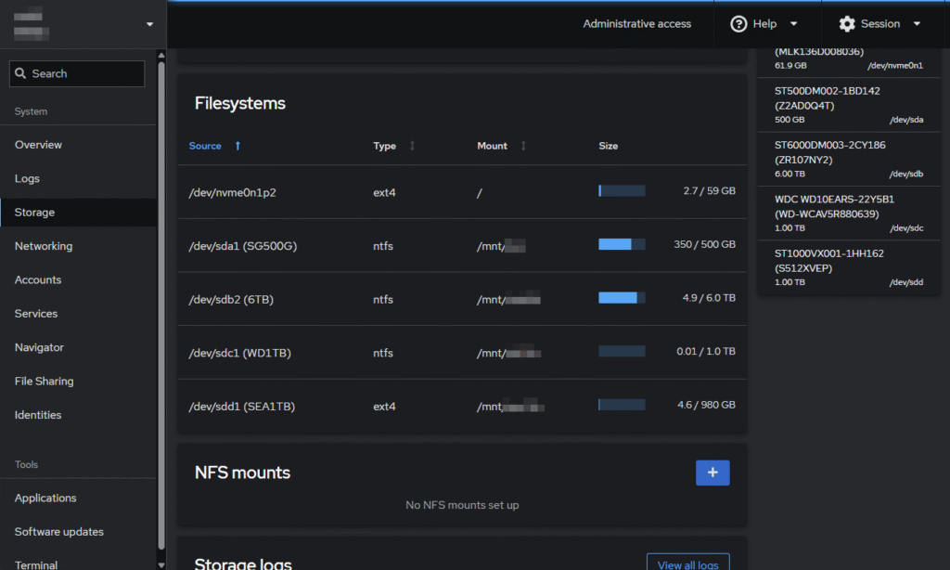
Task: Open the Networking page in sidebar
Action: click(44, 246)
